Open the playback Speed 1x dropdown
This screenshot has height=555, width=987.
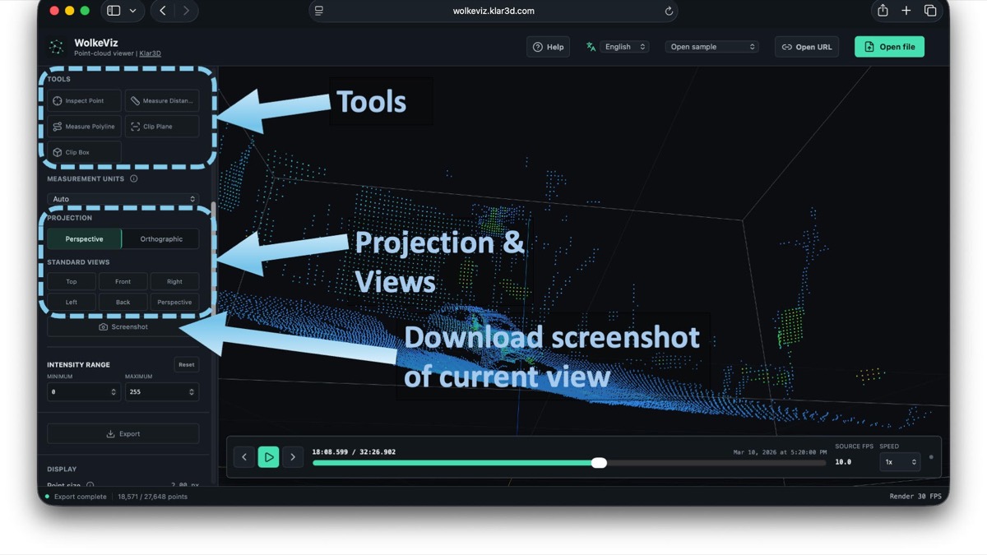[x=899, y=462]
